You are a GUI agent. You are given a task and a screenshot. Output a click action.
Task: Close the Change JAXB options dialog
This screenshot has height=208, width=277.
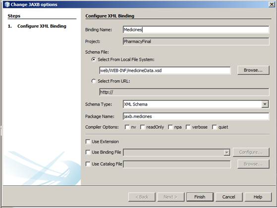click(272, 4)
